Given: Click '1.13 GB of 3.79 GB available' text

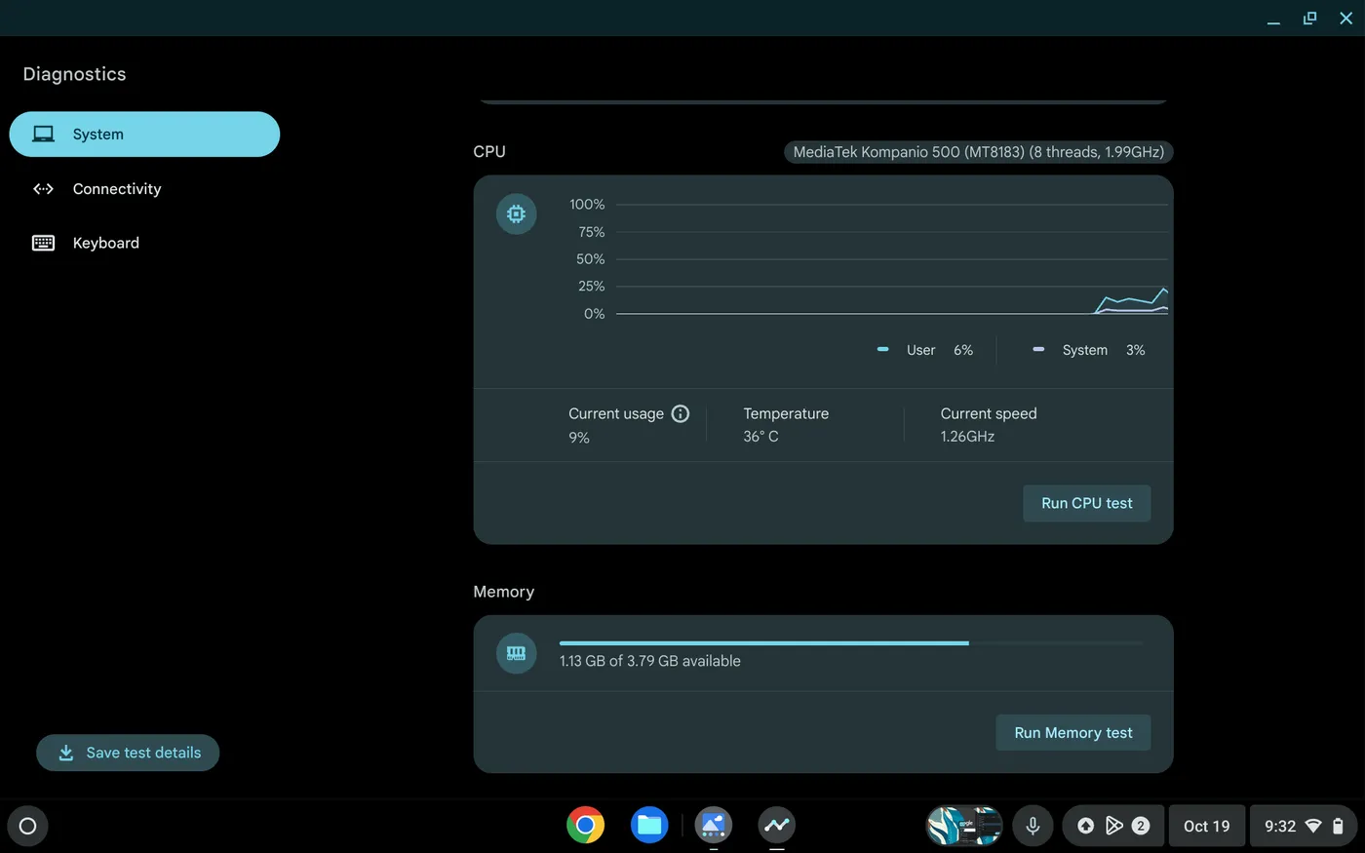Looking at the screenshot, I should click(x=649, y=661).
